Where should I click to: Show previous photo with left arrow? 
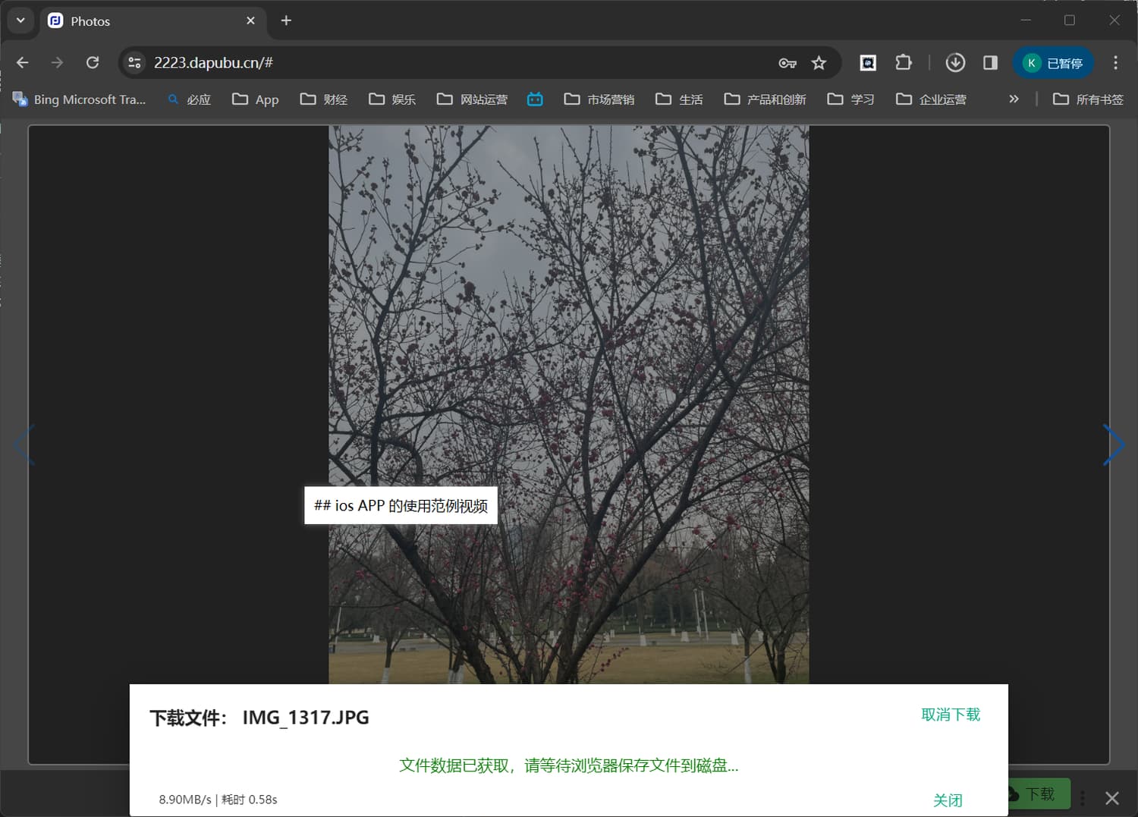tap(24, 445)
